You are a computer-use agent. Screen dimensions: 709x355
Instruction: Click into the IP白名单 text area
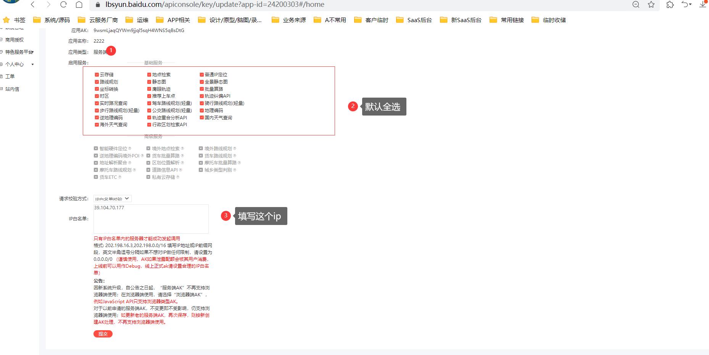pos(151,219)
